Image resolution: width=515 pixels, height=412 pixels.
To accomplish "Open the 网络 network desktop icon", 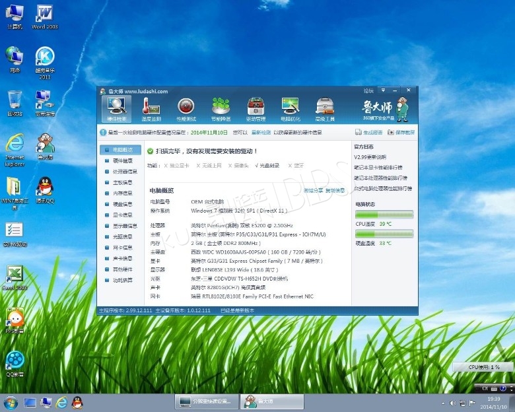I will (15, 59).
